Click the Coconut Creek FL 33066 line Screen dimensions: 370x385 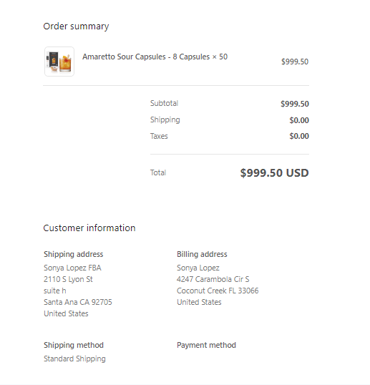[x=218, y=291]
